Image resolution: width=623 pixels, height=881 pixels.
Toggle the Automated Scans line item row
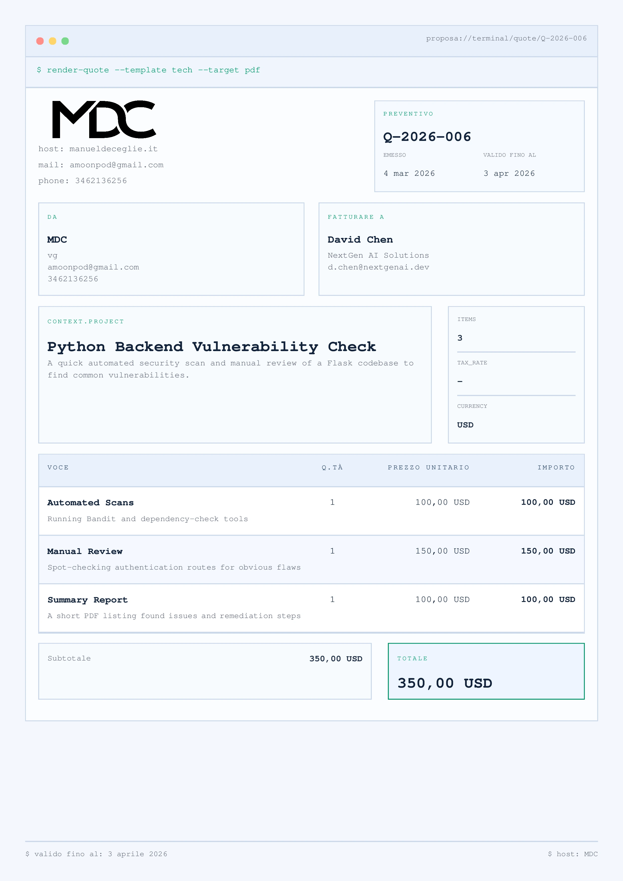[311, 510]
